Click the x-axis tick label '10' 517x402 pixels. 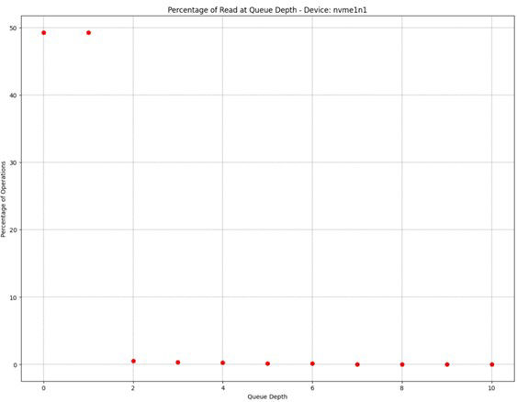click(491, 388)
